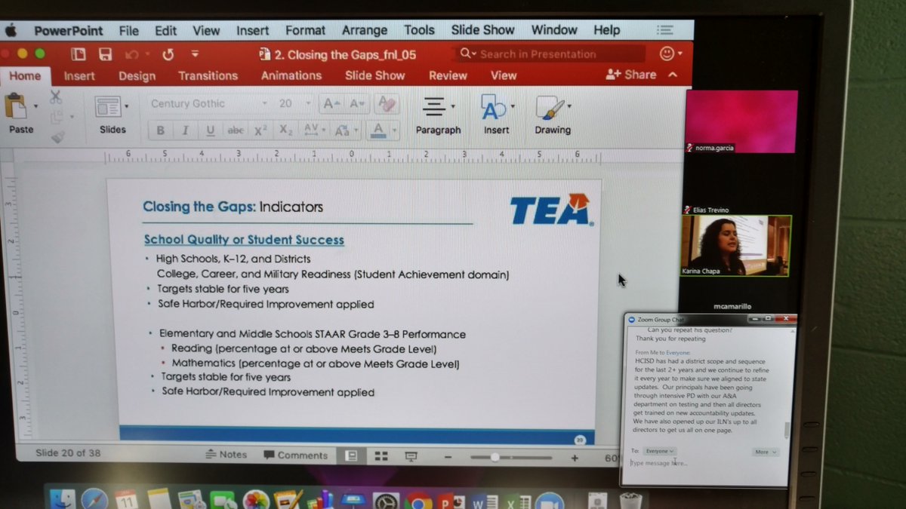Toggle Comments pane in status bar
Image resolution: width=906 pixels, height=509 pixels.
click(x=295, y=455)
